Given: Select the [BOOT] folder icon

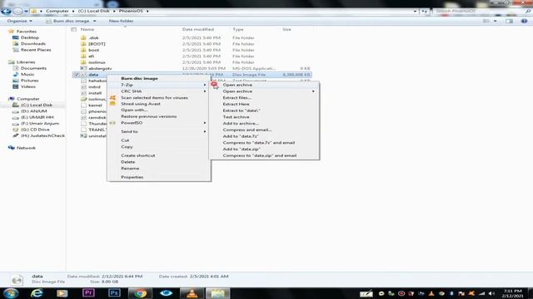Looking at the screenshot, I should (x=83, y=44).
